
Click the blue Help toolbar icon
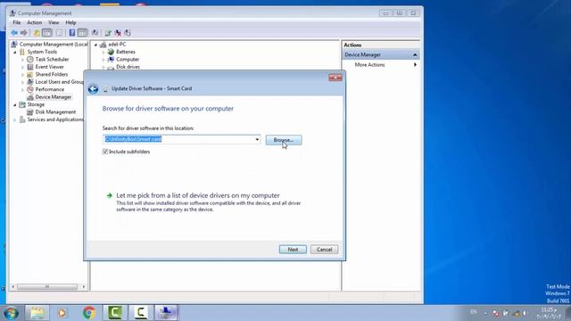coord(72,33)
